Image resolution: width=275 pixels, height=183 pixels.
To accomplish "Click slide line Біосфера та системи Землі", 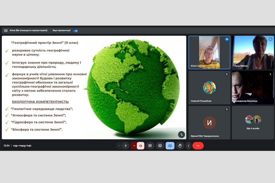I will pyautogui.click(x=36, y=130).
